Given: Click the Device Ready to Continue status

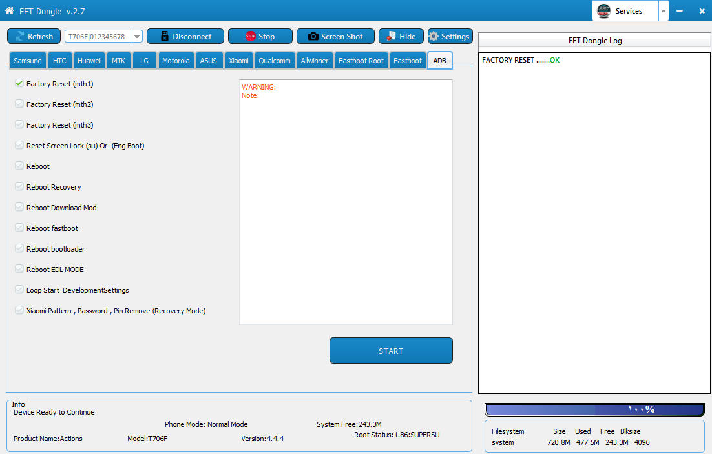Looking at the screenshot, I should point(54,412).
